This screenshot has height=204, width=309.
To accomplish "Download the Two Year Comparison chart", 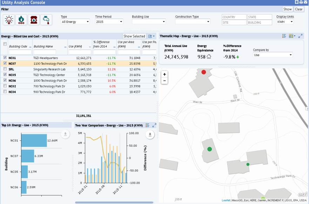I will tap(150, 134).
